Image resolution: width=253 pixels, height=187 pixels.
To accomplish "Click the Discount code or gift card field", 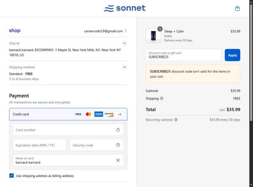I will pyautogui.click(x=183, y=55).
